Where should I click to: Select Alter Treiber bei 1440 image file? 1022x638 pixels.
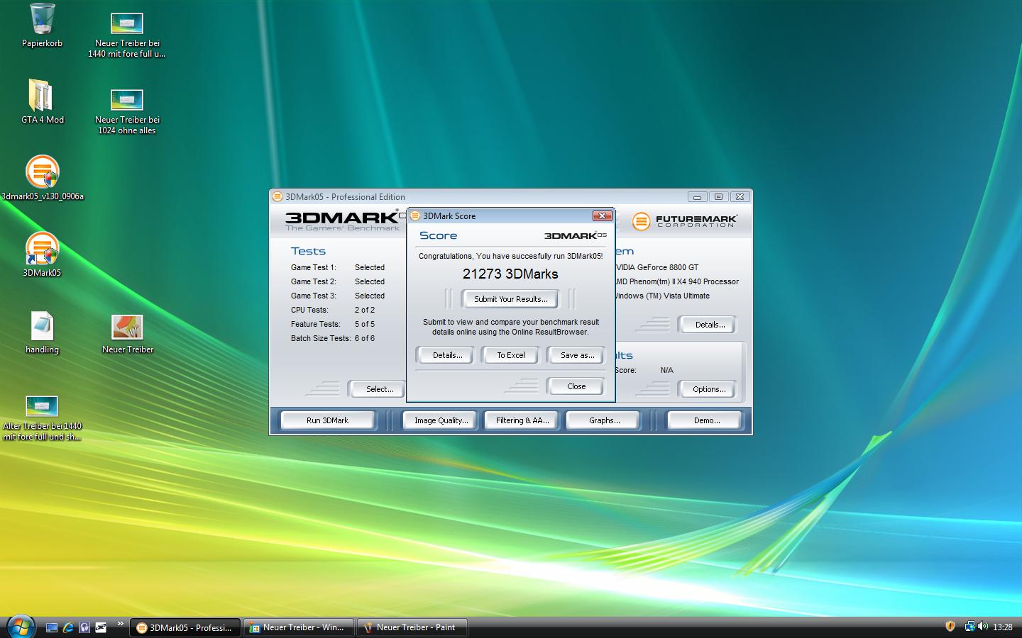click(x=42, y=418)
